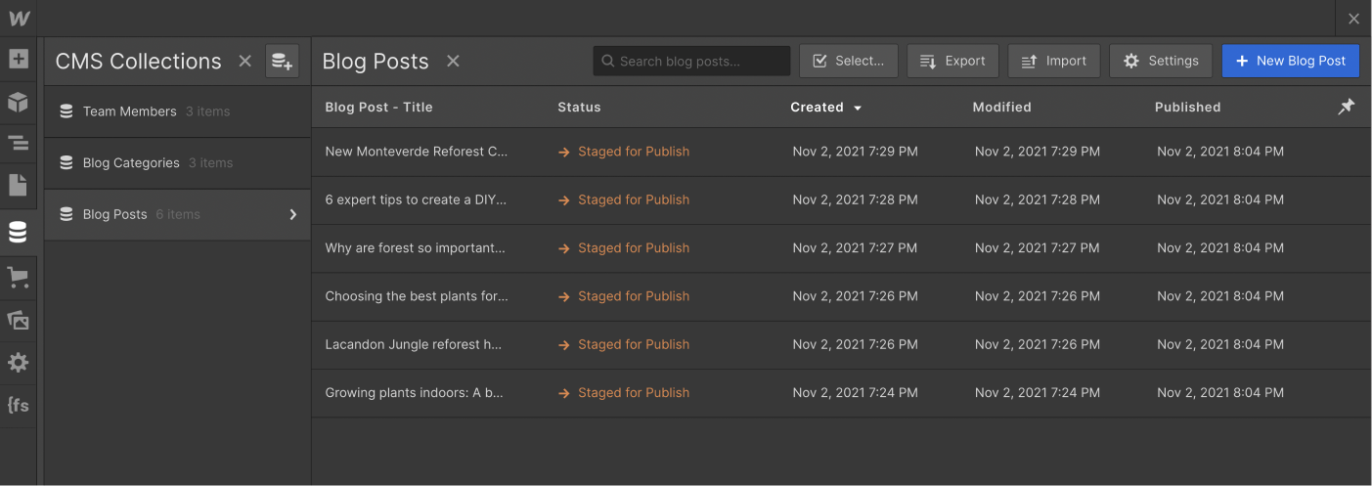Open the Pages panel icon
This screenshot has height=486, width=1372.
(x=18, y=185)
